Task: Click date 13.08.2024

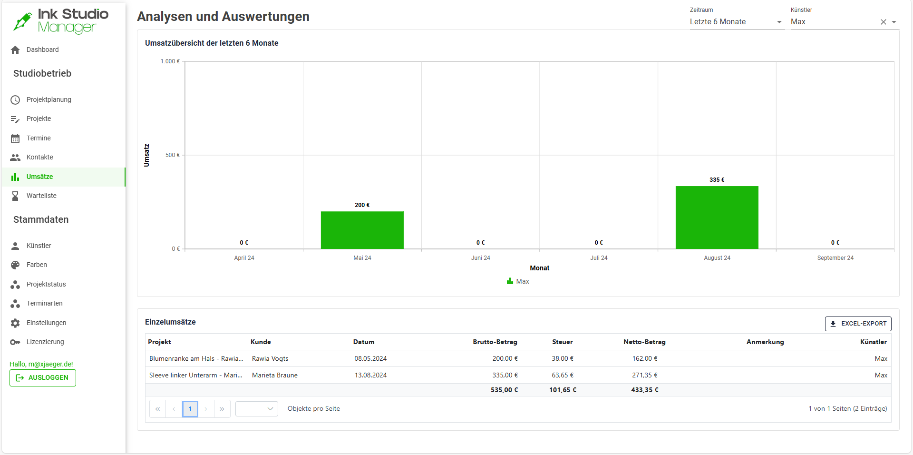Action: click(370, 375)
